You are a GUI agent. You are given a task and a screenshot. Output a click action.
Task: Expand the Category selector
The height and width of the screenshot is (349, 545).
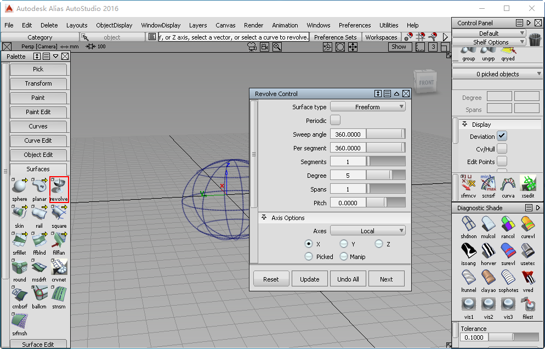point(40,37)
